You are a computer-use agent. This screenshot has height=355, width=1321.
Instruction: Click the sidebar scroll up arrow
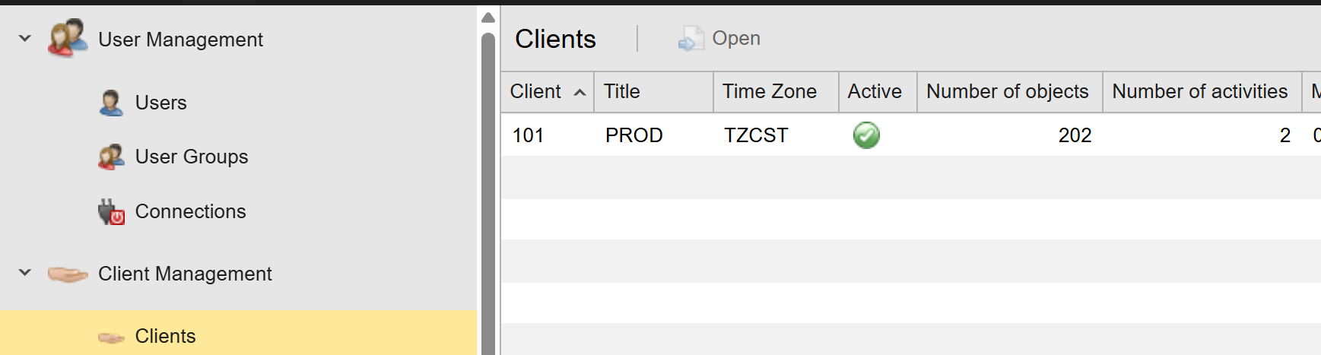[x=488, y=17]
